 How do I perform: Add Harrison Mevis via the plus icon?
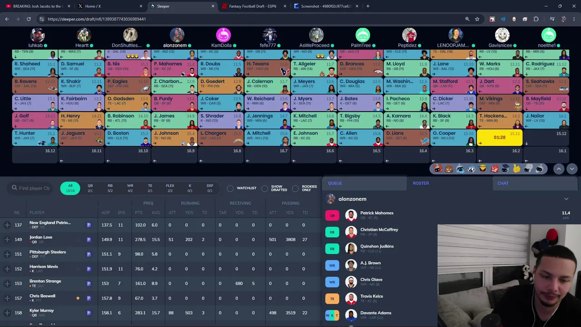7,269
